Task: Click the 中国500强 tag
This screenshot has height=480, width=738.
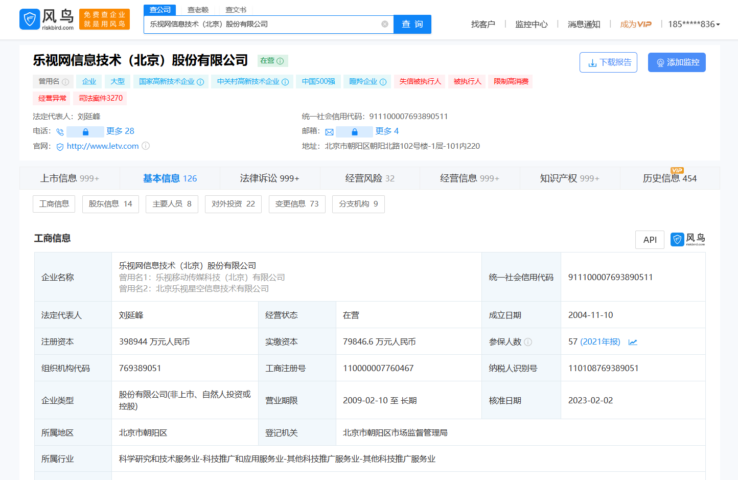Action: point(318,82)
